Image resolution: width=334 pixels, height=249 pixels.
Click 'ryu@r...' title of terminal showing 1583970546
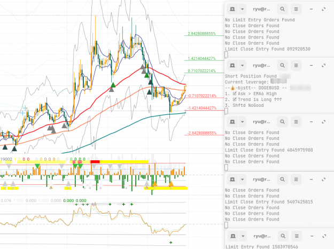(262, 236)
